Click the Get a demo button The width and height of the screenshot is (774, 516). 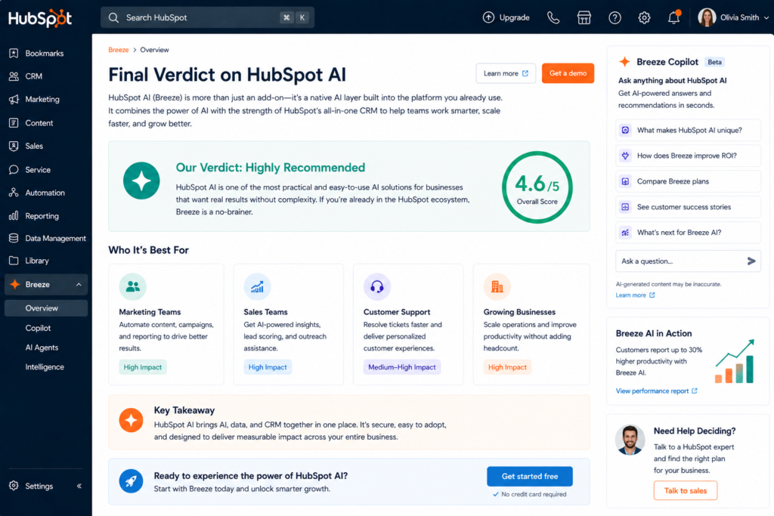(x=568, y=73)
